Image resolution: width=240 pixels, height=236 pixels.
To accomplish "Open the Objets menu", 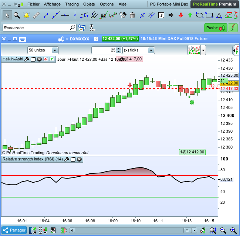I will (89, 4).
